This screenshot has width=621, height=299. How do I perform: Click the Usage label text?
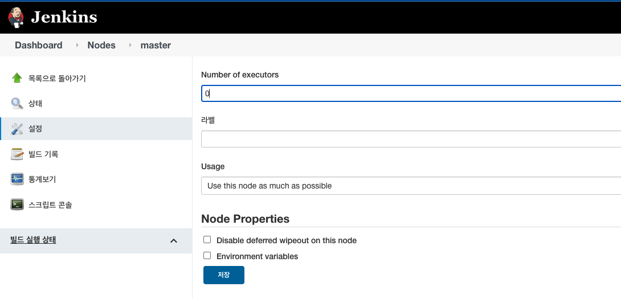[x=213, y=167]
